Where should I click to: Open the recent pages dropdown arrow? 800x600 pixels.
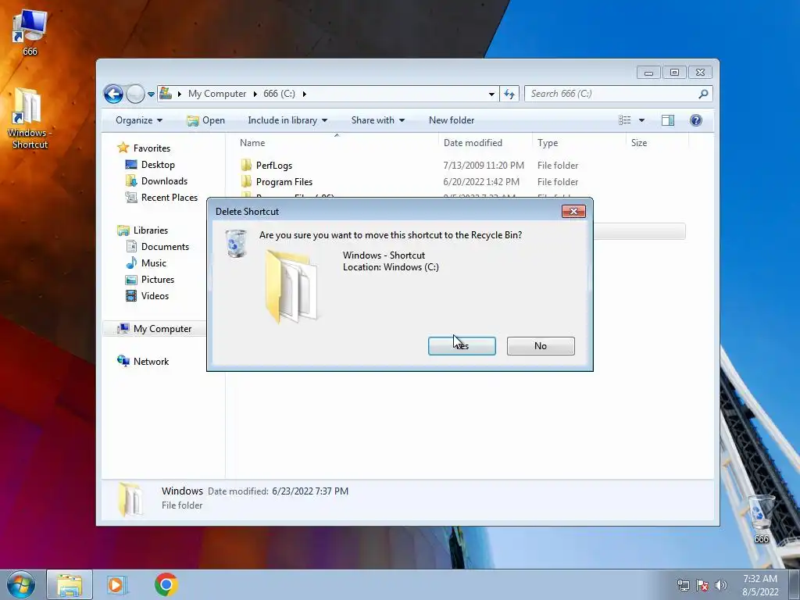pos(151,95)
